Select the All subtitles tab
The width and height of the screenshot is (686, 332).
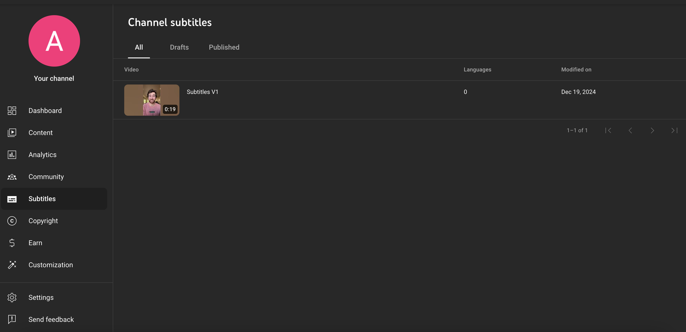point(139,47)
